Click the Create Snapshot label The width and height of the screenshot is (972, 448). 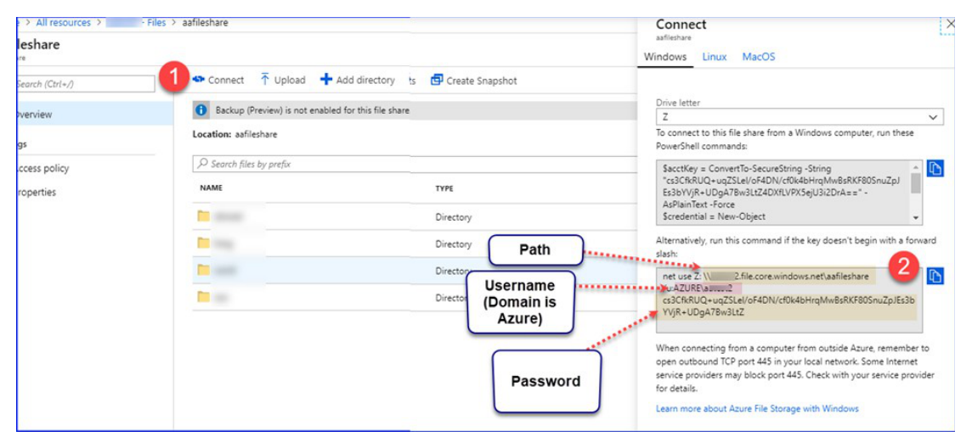pyautogui.click(x=482, y=81)
